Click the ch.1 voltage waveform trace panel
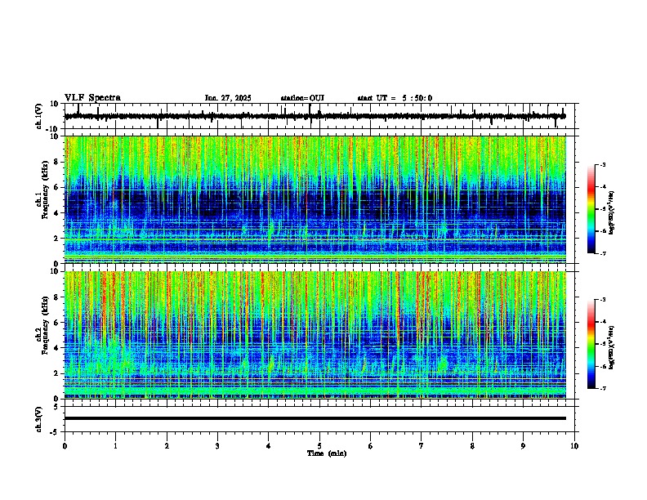The width and height of the screenshot is (647, 500). point(321,116)
